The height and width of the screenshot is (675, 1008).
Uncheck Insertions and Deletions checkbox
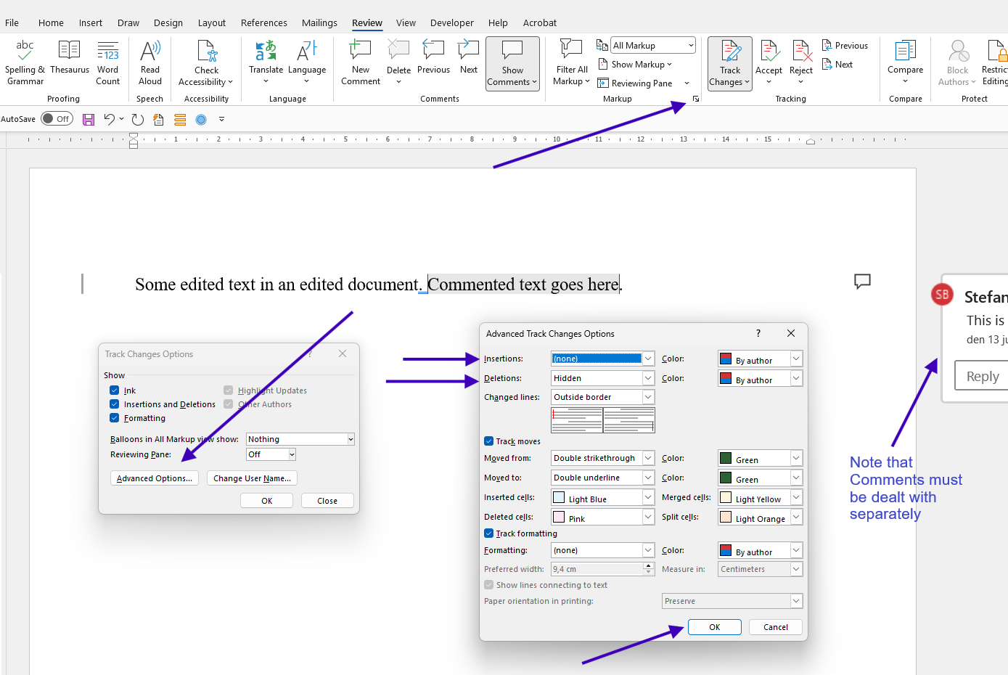click(x=115, y=404)
